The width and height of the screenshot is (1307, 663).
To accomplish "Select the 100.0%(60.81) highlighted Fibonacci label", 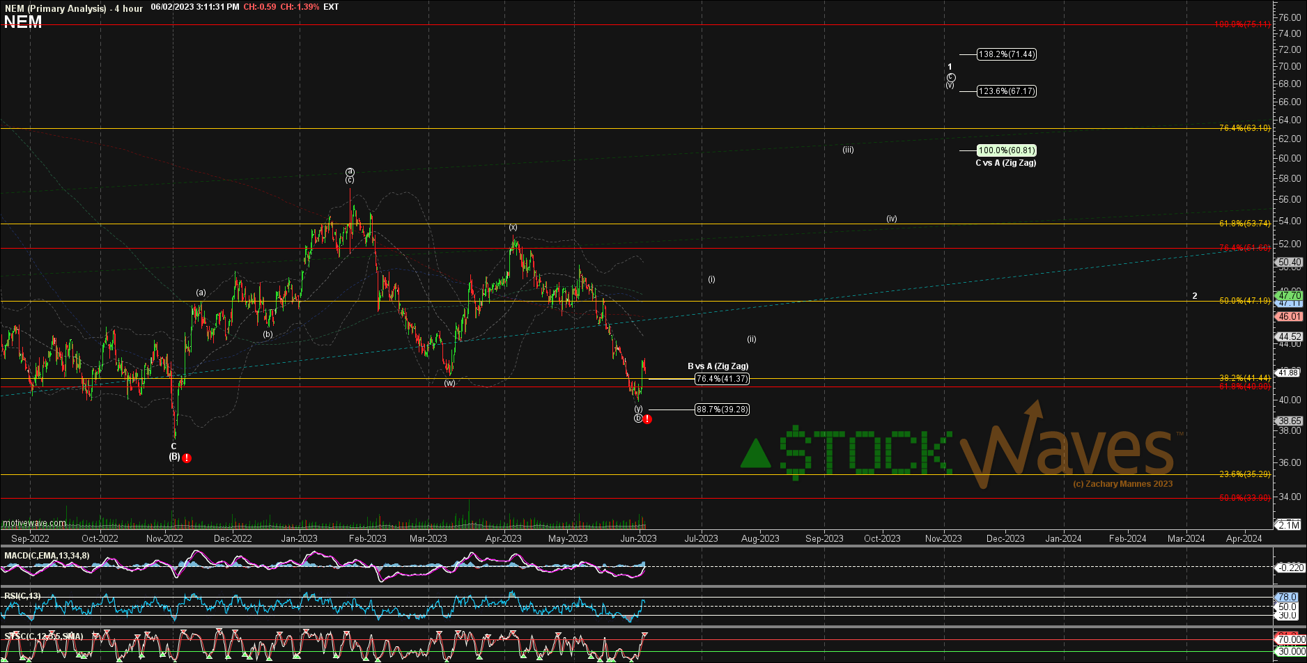I will click(x=1006, y=150).
